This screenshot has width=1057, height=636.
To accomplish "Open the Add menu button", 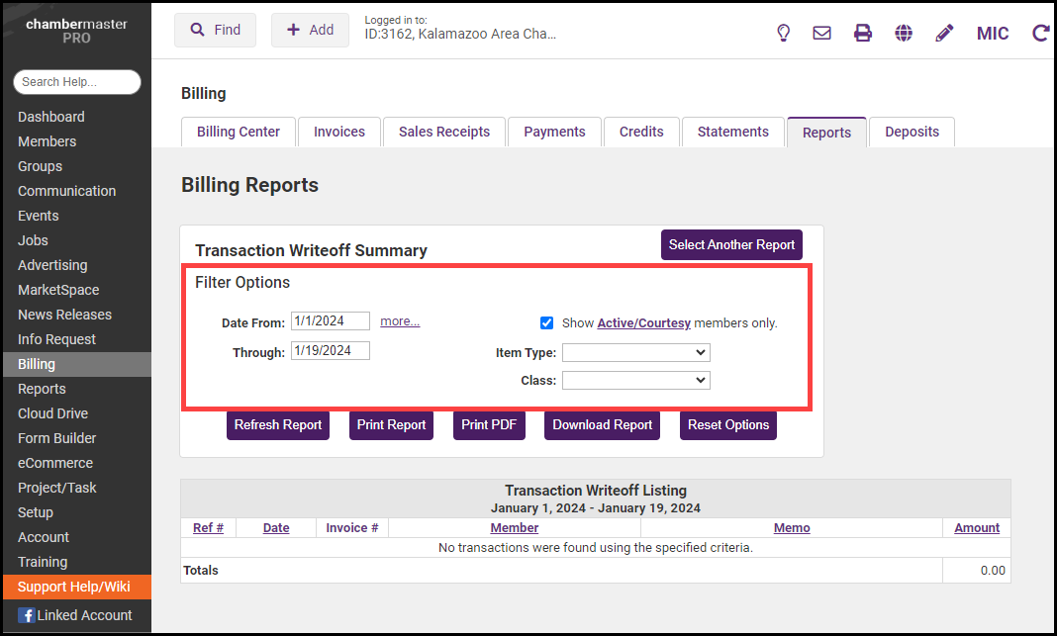I will (310, 30).
